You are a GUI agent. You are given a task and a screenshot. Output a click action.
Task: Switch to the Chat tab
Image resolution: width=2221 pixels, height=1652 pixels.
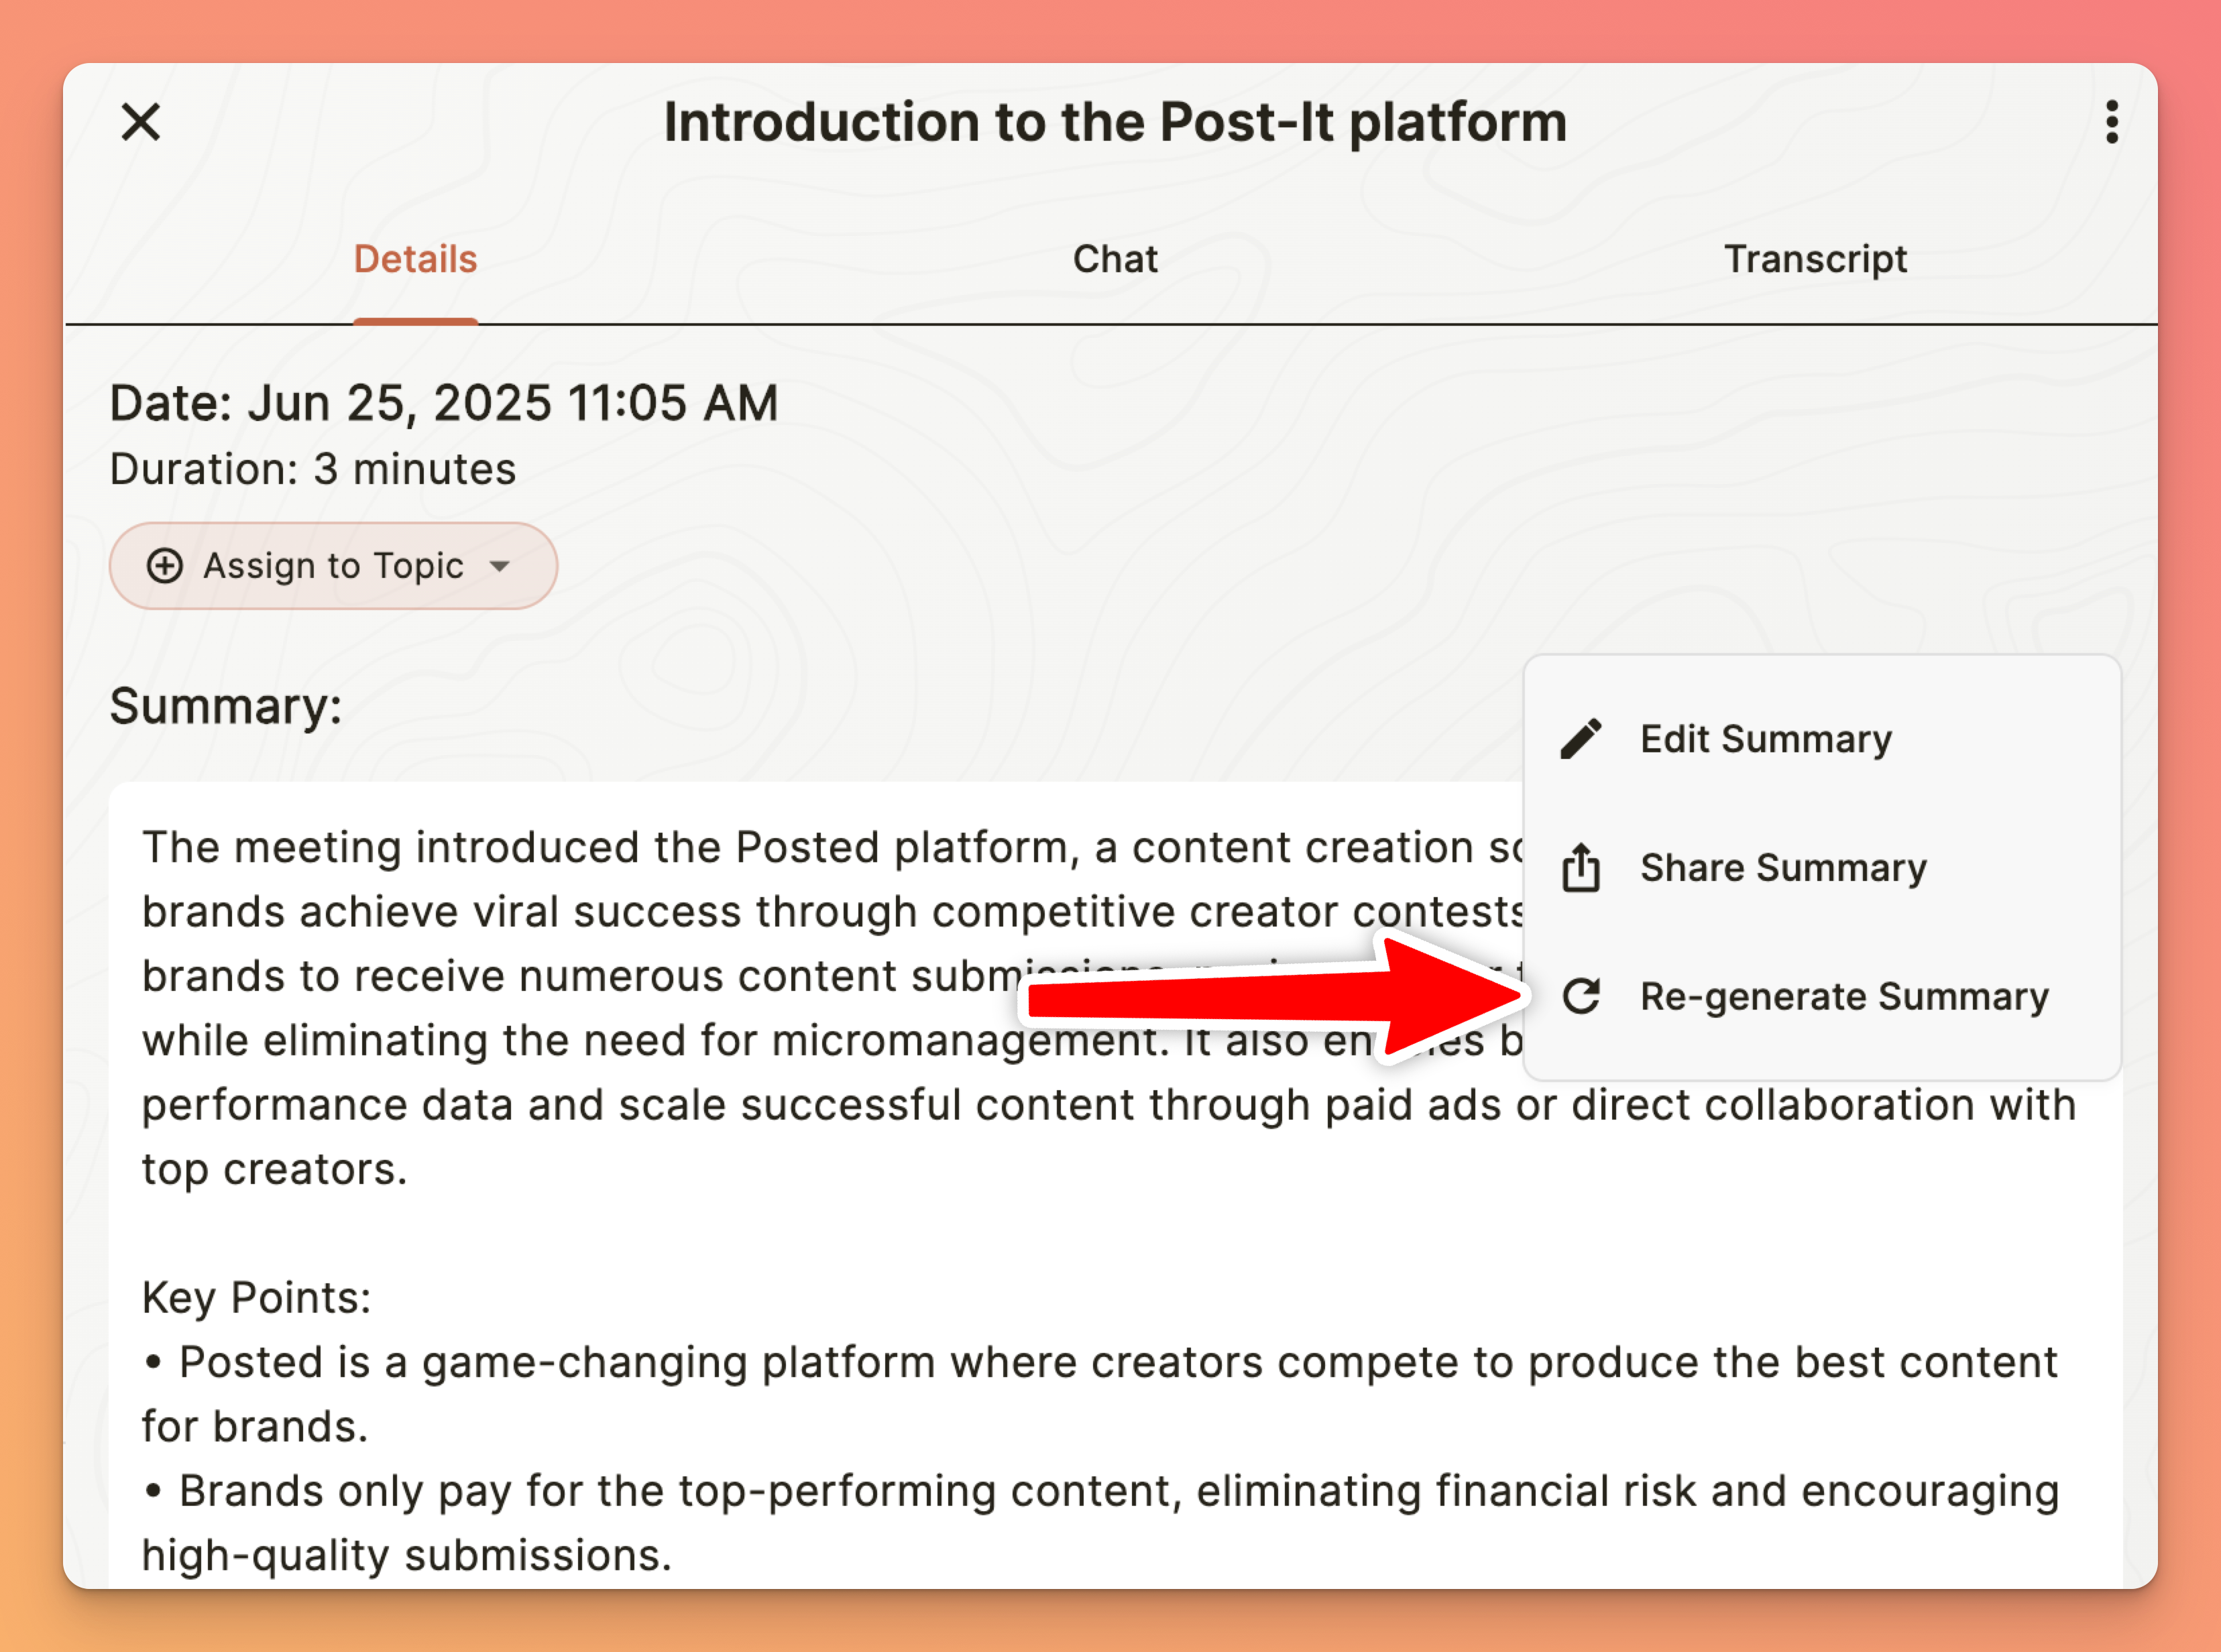[1115, 259]
